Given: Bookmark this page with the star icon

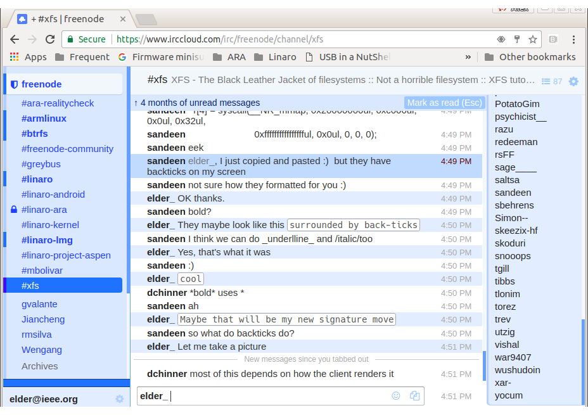Looking at the screenshot, I should tap(532, 39).
